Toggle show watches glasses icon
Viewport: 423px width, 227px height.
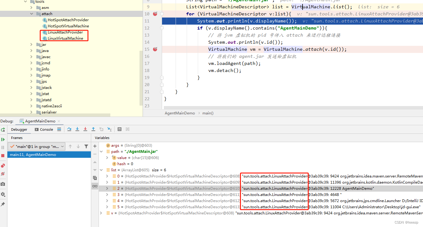coord(95,186)
